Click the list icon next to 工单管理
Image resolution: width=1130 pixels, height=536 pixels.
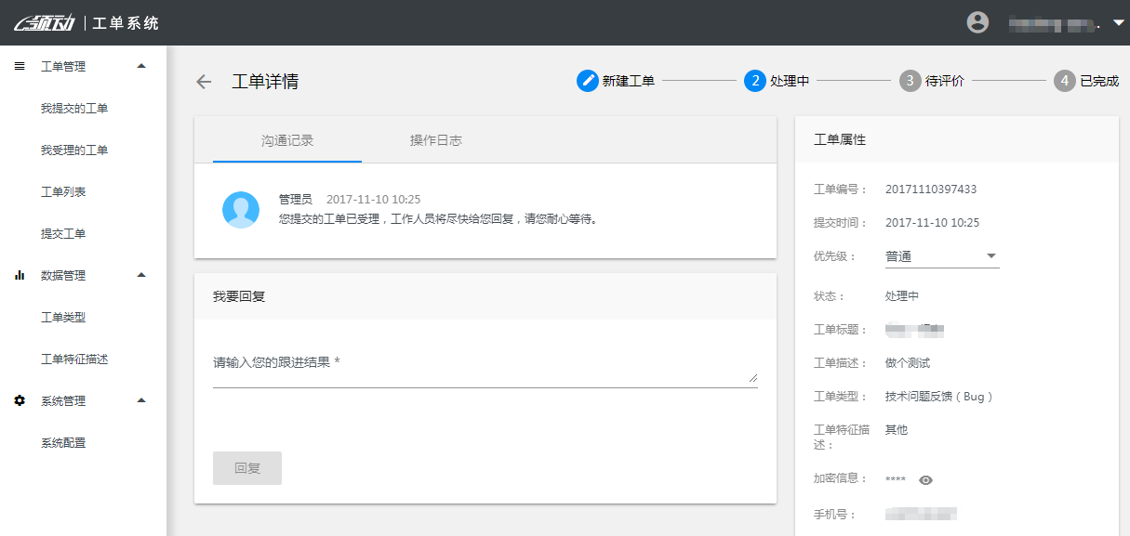pos(20,65)
